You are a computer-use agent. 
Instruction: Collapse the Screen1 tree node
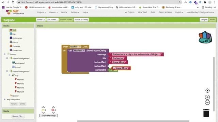pyautogui.click(x=4, y=54)
